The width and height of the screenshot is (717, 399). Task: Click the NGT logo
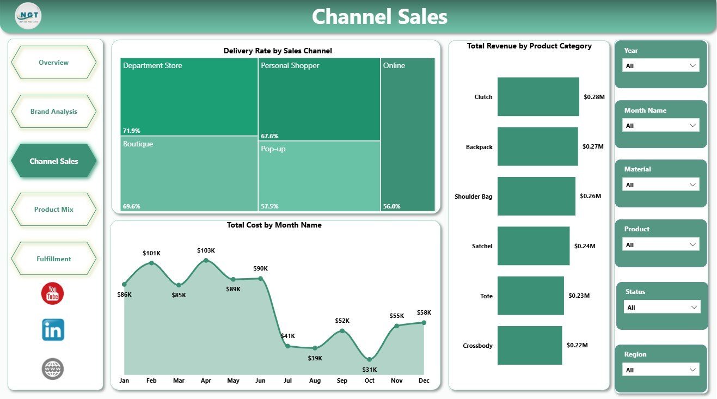28,16
